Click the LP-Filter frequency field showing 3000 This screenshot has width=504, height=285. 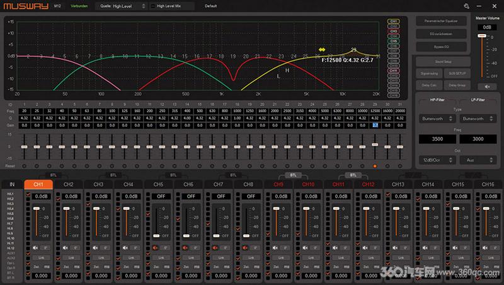pos(478,139)
